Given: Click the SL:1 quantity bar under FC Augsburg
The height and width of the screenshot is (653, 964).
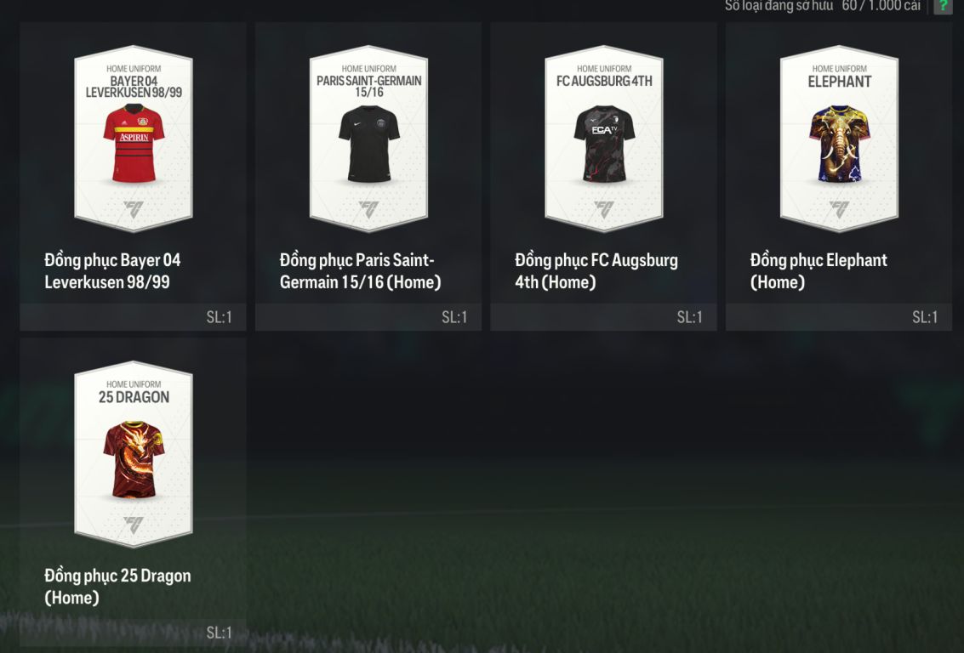Looking at the screenshot, I should coord(603,317).
